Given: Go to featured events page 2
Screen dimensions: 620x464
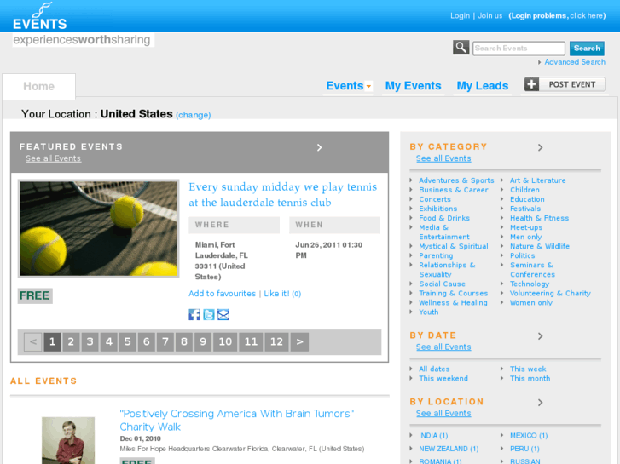Looking at the screenshot, I should point(71,341).
